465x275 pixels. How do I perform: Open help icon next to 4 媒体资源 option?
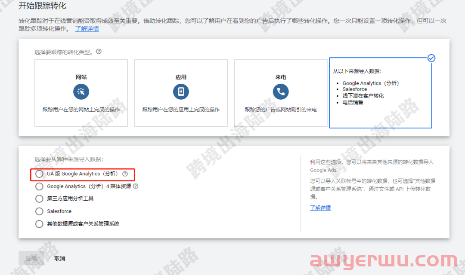[x=136, y=186]
